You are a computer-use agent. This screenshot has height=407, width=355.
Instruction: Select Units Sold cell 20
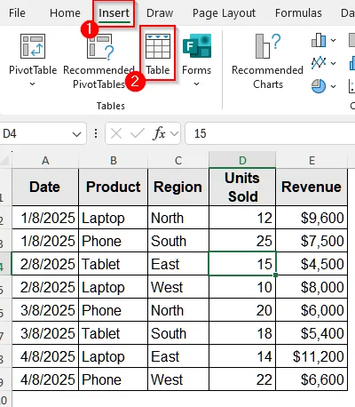(x=242, y=310)
